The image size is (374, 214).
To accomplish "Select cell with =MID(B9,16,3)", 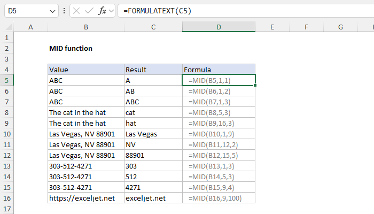I will (x=219, y=123).
